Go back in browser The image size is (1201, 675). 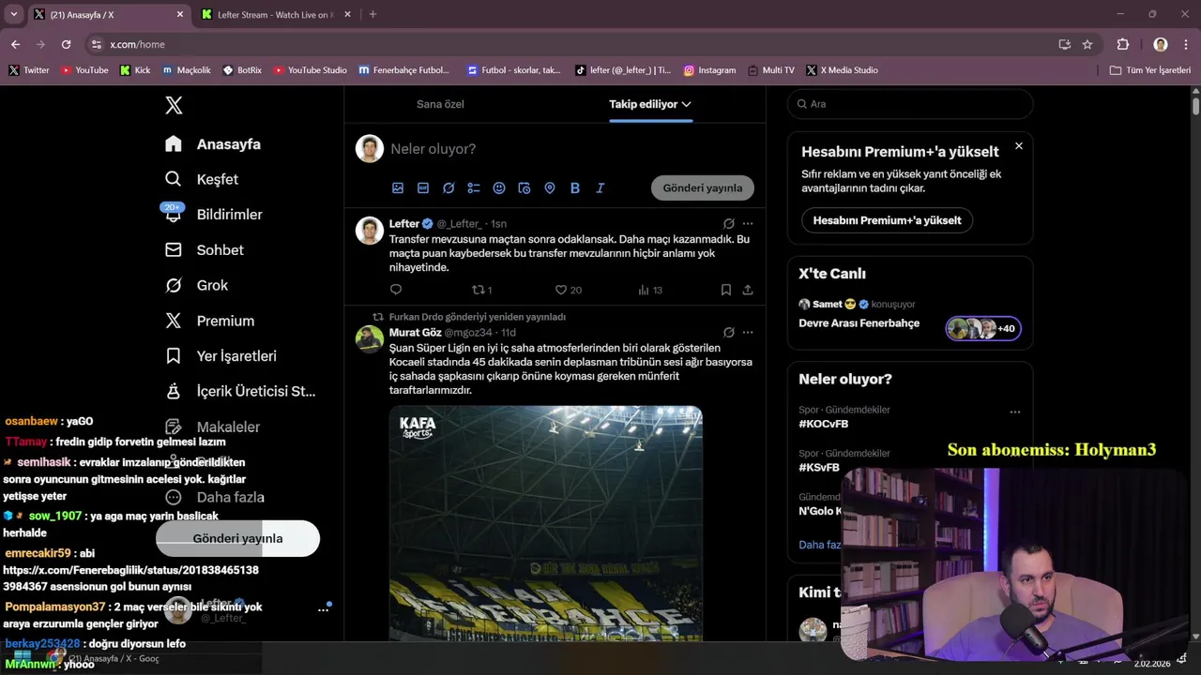15,44
